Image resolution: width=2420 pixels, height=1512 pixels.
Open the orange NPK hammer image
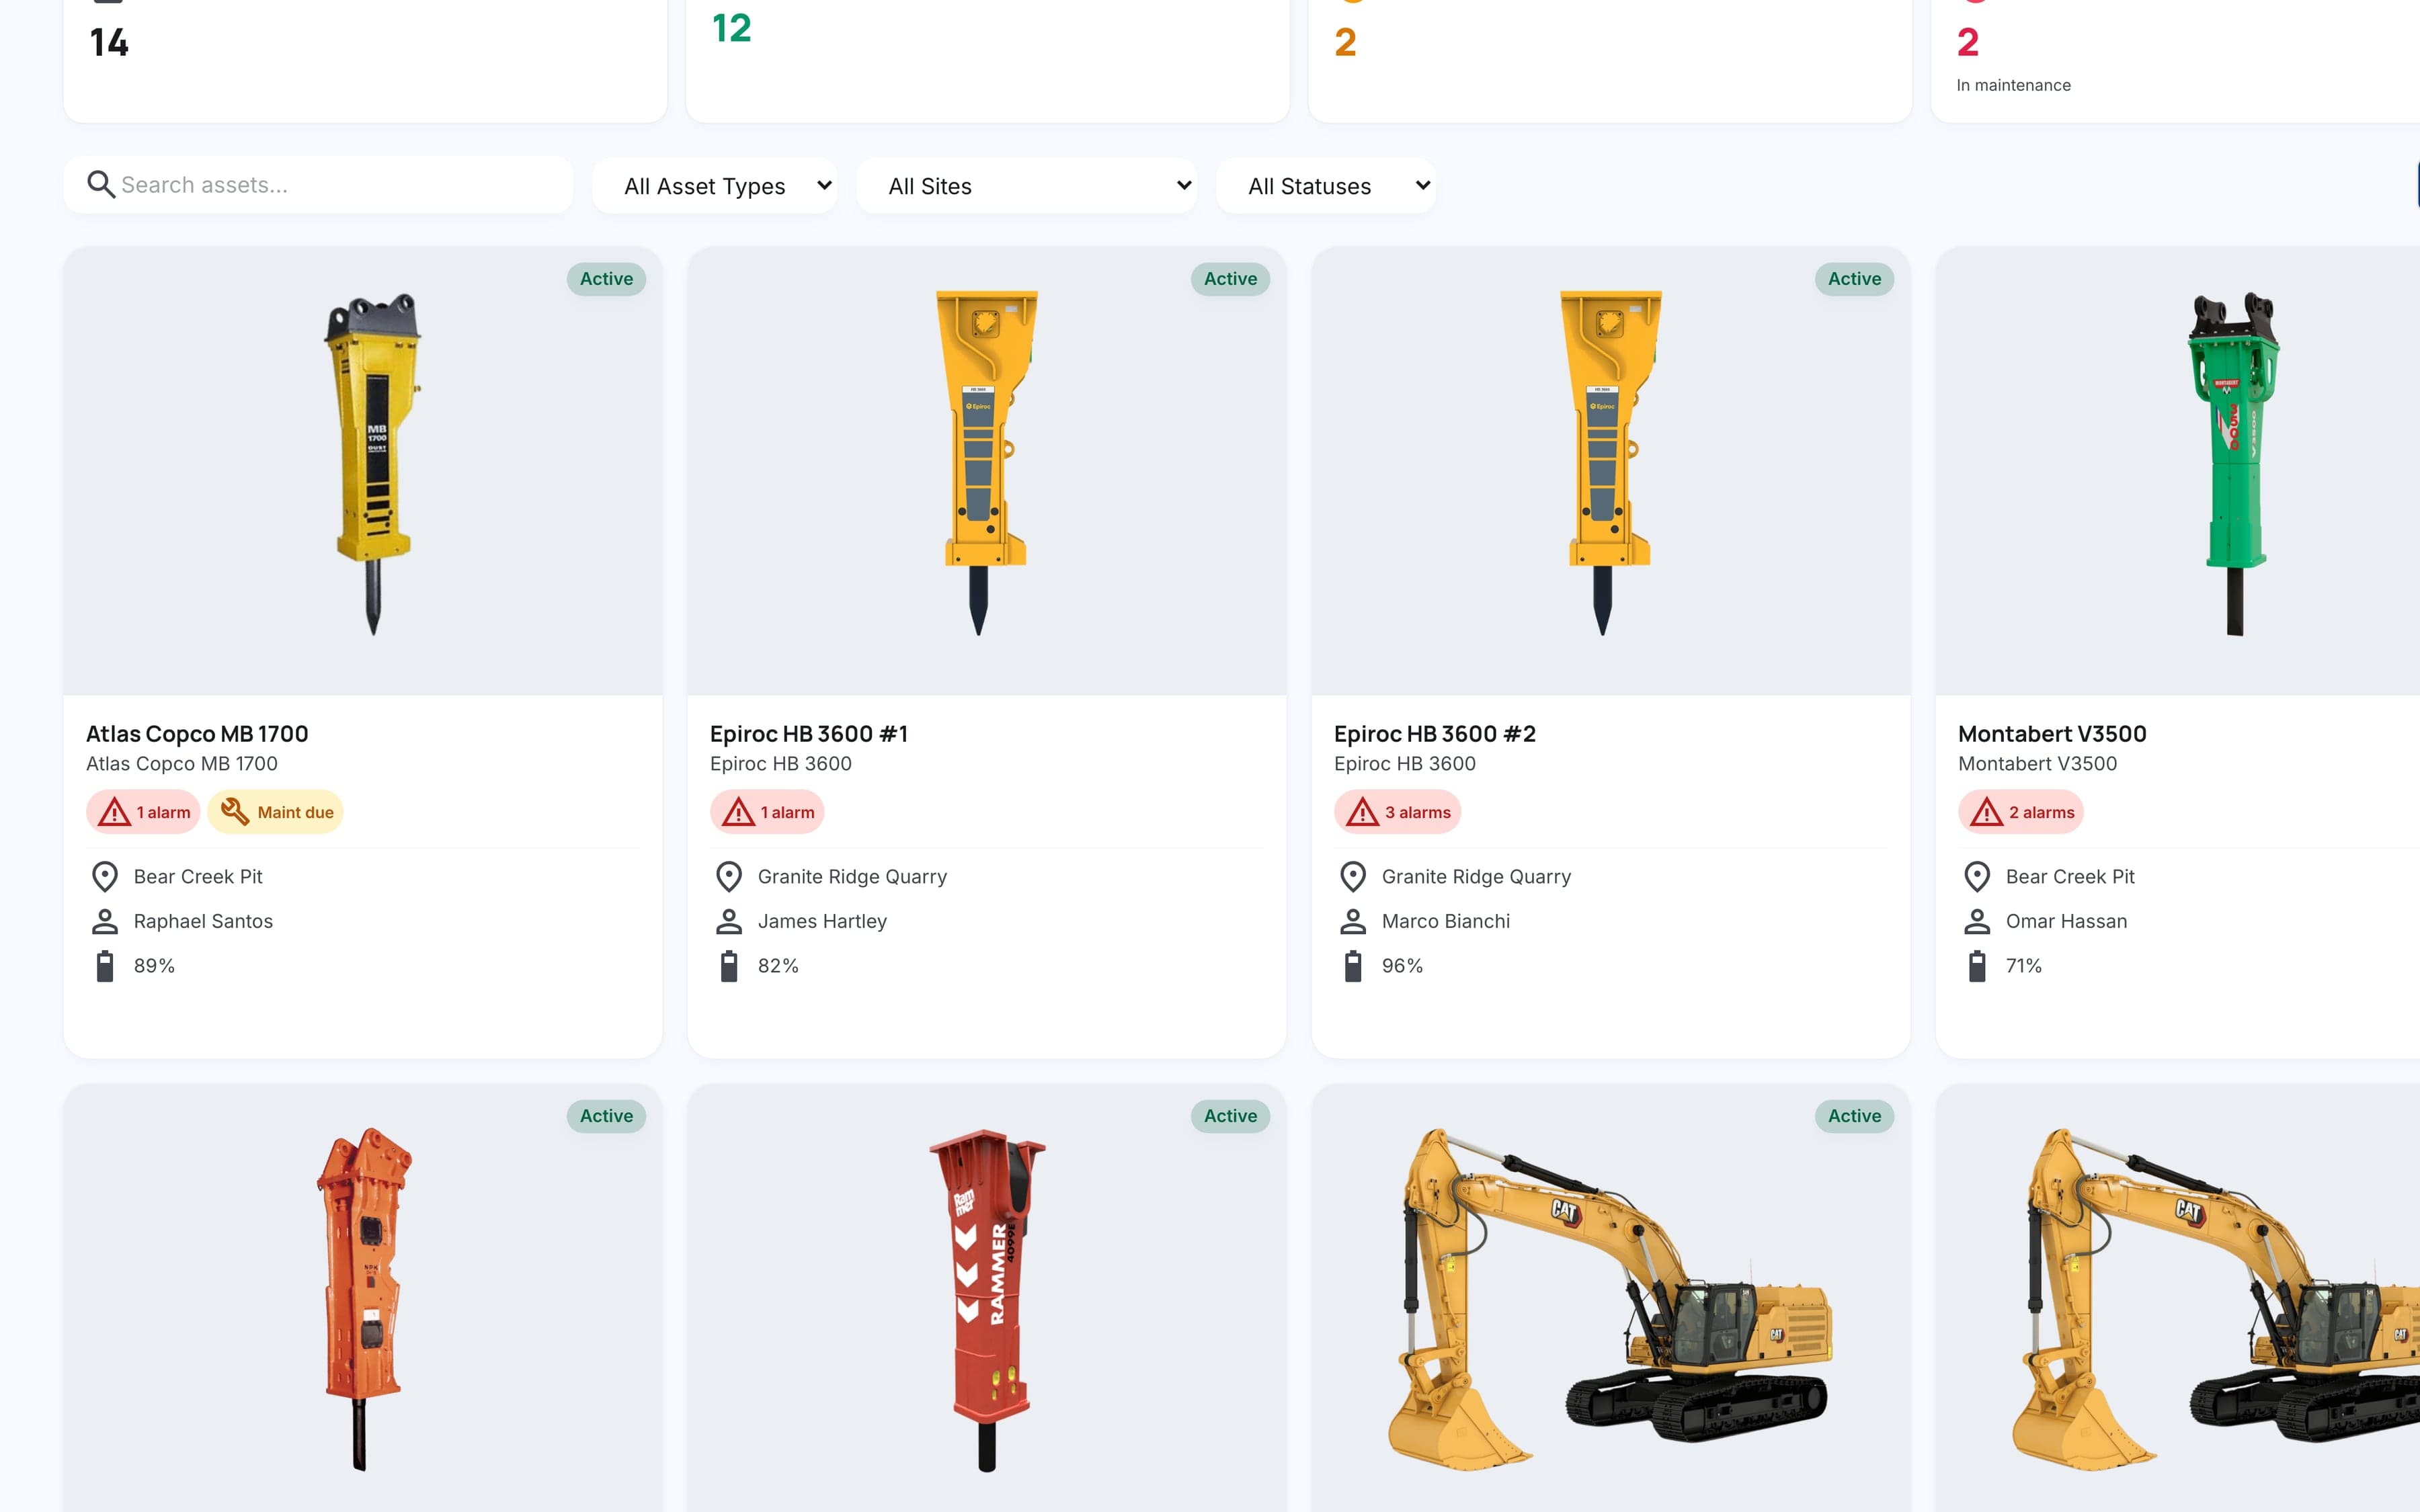tap(364, 1299)
